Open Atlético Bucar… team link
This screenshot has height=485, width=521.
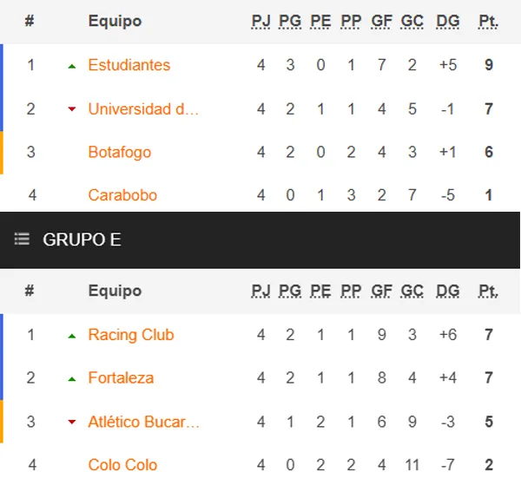coord(144,423)
